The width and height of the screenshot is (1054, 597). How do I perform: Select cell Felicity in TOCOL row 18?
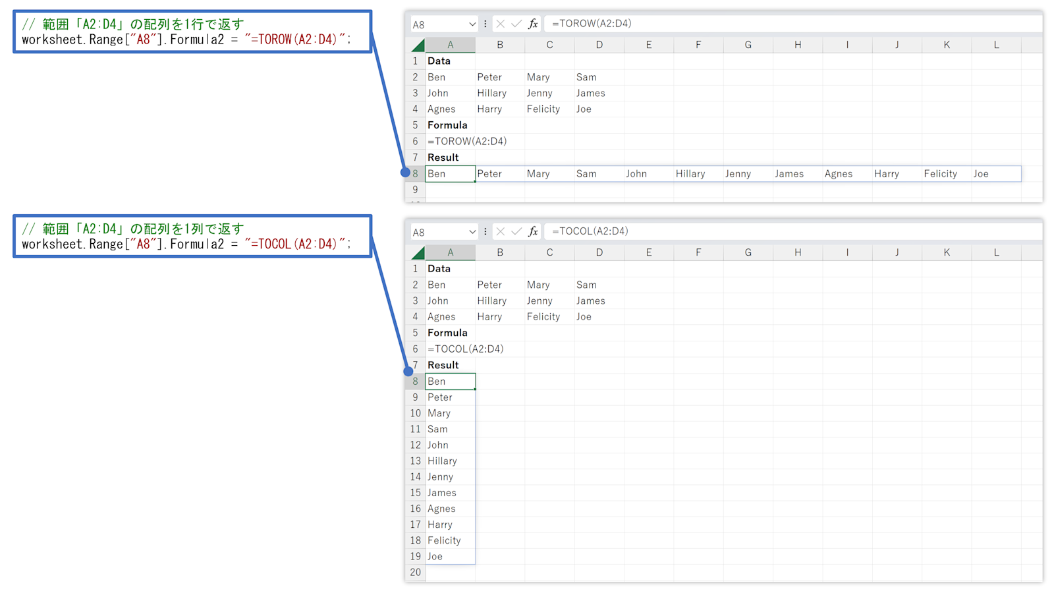[451, 541]
